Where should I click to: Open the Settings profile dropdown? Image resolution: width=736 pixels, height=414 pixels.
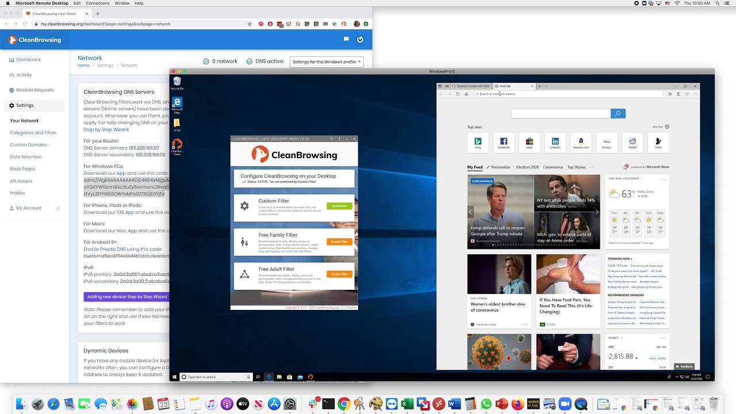point(327,62)
